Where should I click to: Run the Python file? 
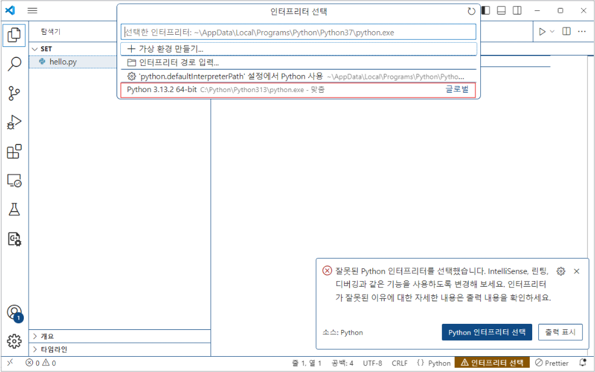543,32
